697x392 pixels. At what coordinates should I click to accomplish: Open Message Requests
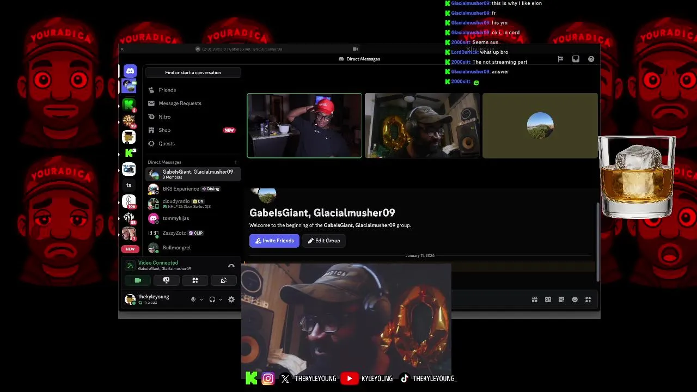click(x=193, y=103)
